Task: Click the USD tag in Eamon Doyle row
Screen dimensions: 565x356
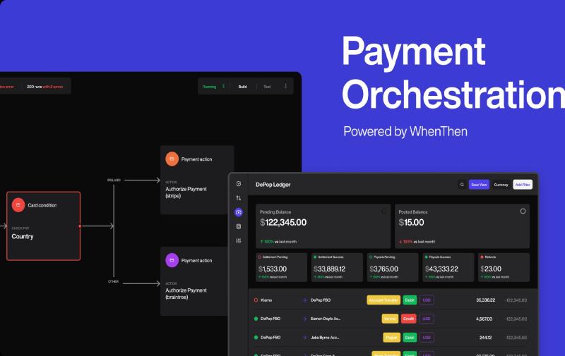Action: (x=427, y=319)
